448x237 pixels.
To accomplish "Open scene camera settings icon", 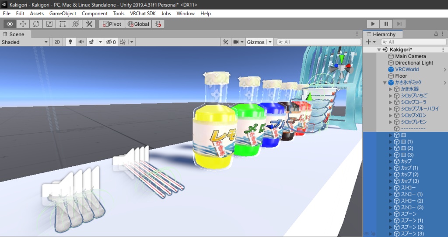I will pyautogui.click(x=236, y=42).
